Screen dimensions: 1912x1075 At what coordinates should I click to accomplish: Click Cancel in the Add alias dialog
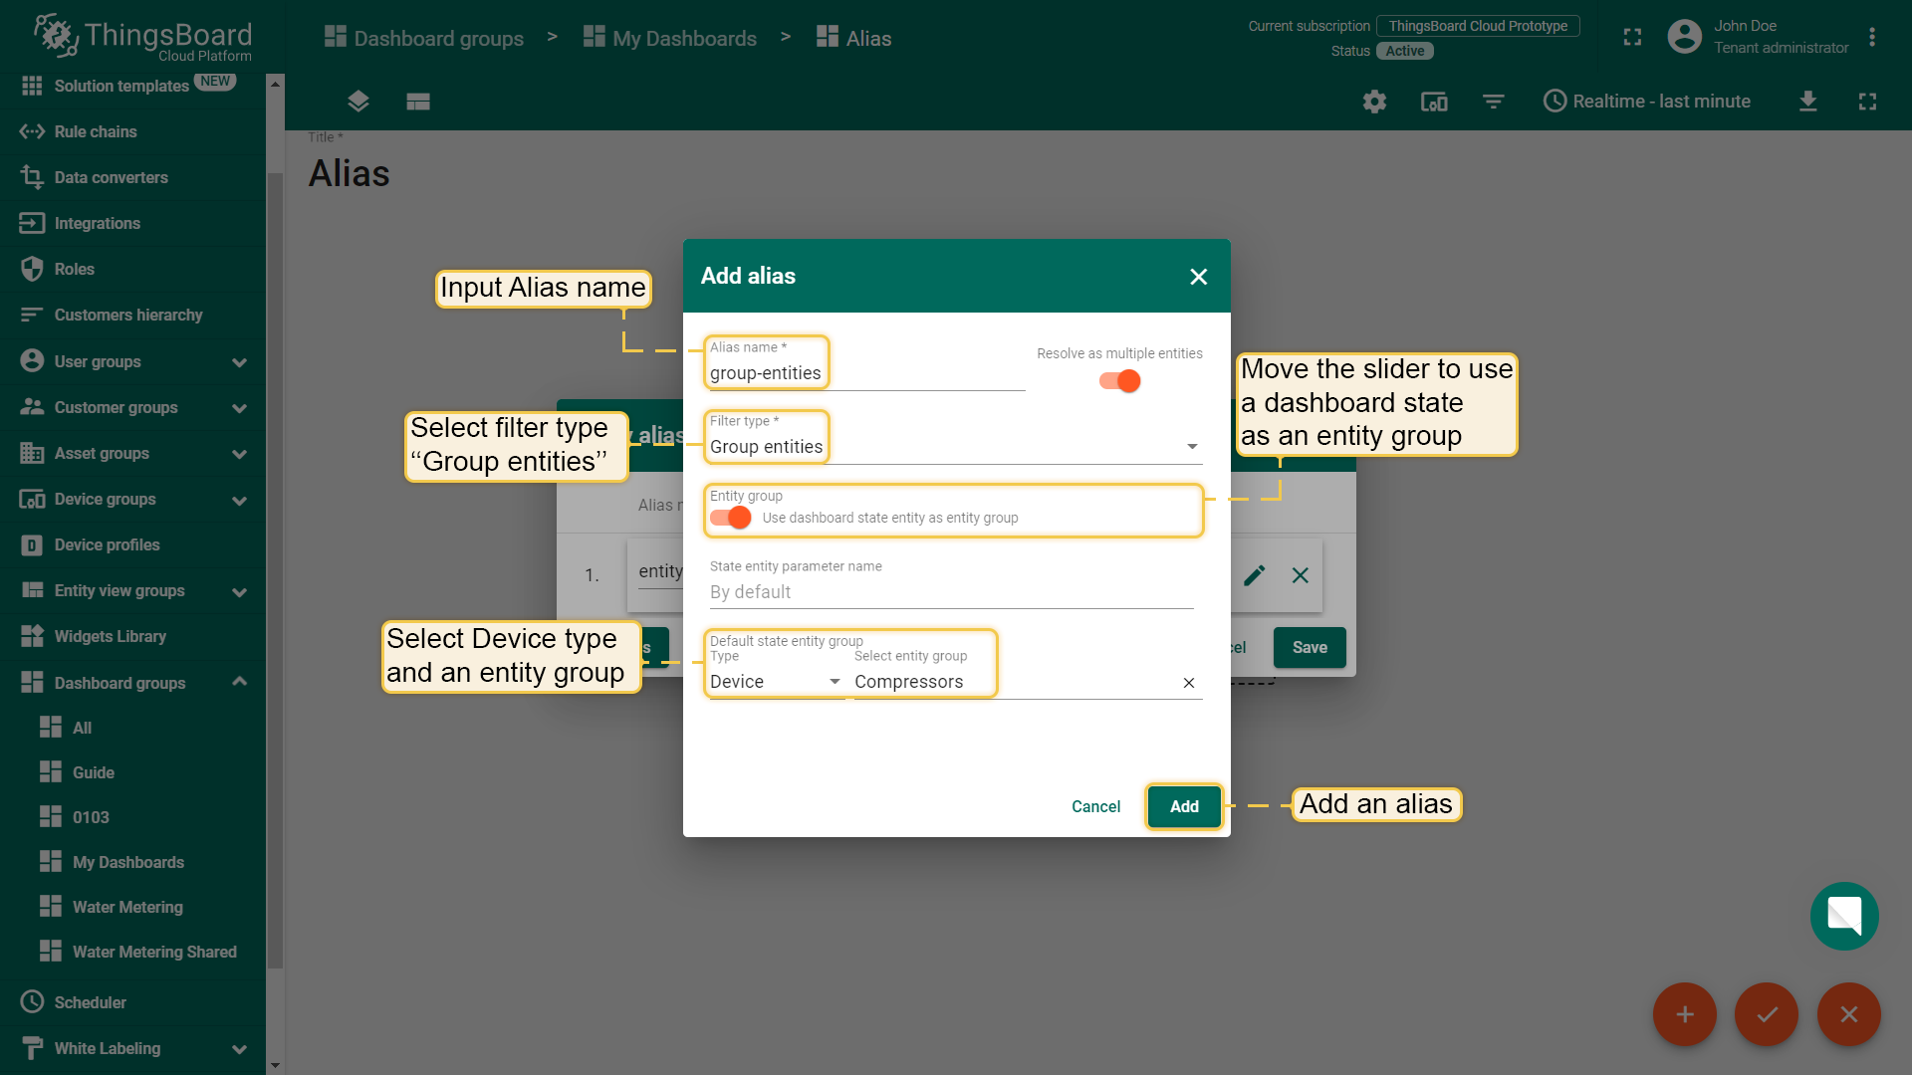(x=1095, y=806)
